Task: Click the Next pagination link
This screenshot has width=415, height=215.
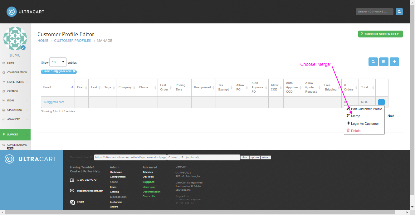Action: click(391, 116)
